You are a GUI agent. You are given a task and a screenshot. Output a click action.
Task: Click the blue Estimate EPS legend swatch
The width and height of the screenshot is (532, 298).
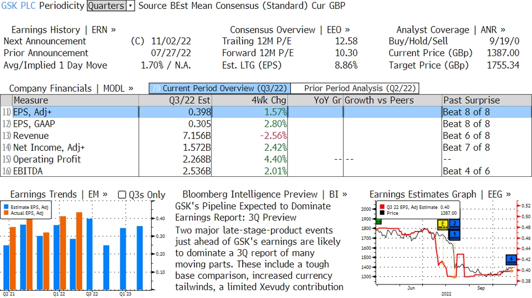click(6, 207)
